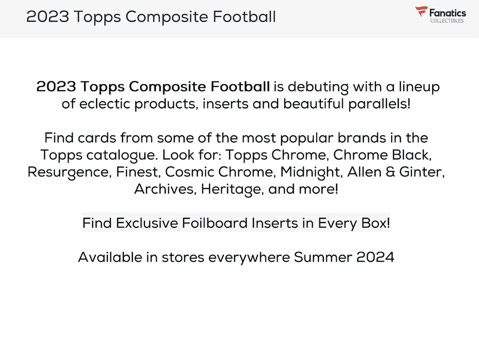Image resolution: width=479 pixels, height=356 pixels.
Task: Click the Summer 2024 release date text
Action: coord(344,257)
